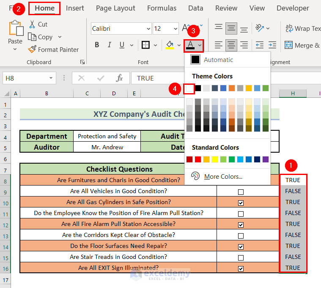Viewport: 321px width, 288px height.
Task: Click the Format Painter brush icon
Action: [32, 49]
